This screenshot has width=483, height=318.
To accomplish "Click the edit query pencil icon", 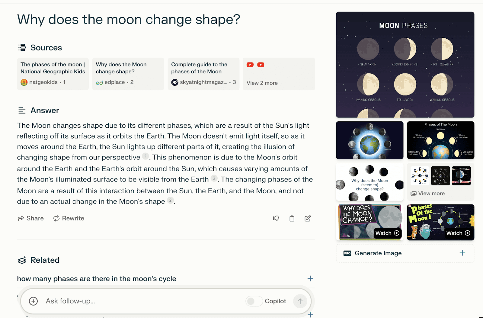I will pyautogui.click(x=308, y=218).
